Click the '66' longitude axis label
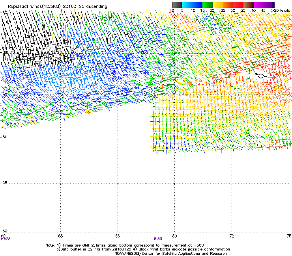 click(117, 236)
